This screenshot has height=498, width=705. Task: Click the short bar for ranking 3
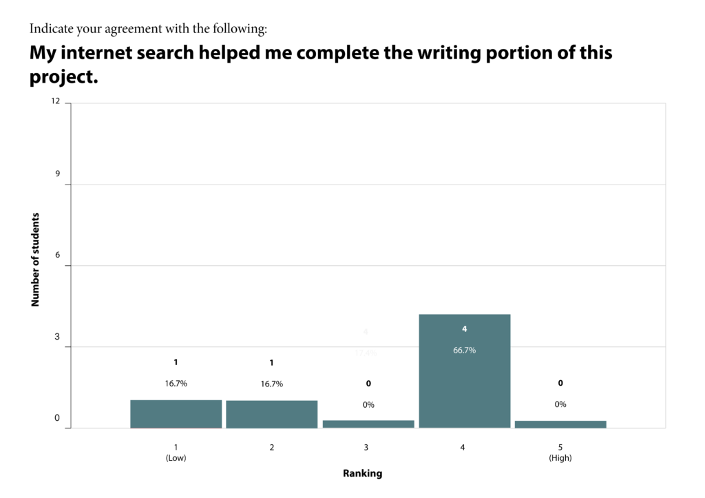pyautogui.click(x=368, y=424)
